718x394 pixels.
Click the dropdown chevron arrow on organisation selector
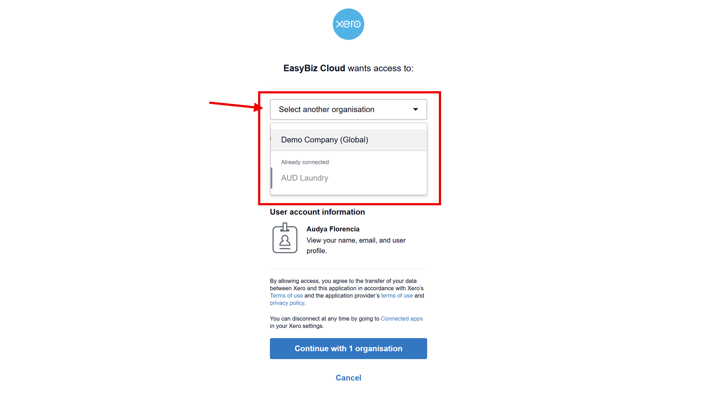click(415, 109)
